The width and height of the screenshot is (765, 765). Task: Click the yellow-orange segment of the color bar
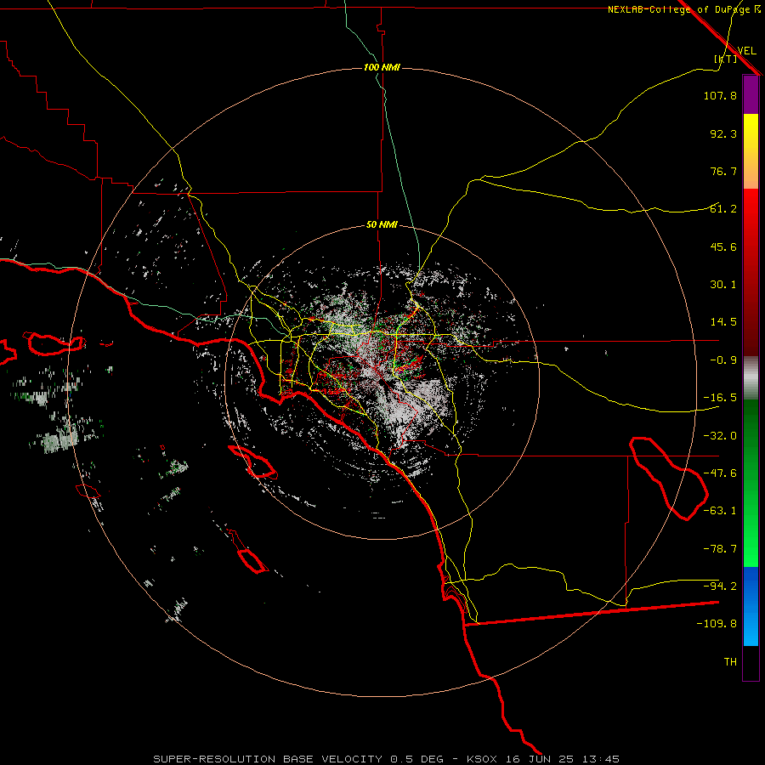(751, 151)
